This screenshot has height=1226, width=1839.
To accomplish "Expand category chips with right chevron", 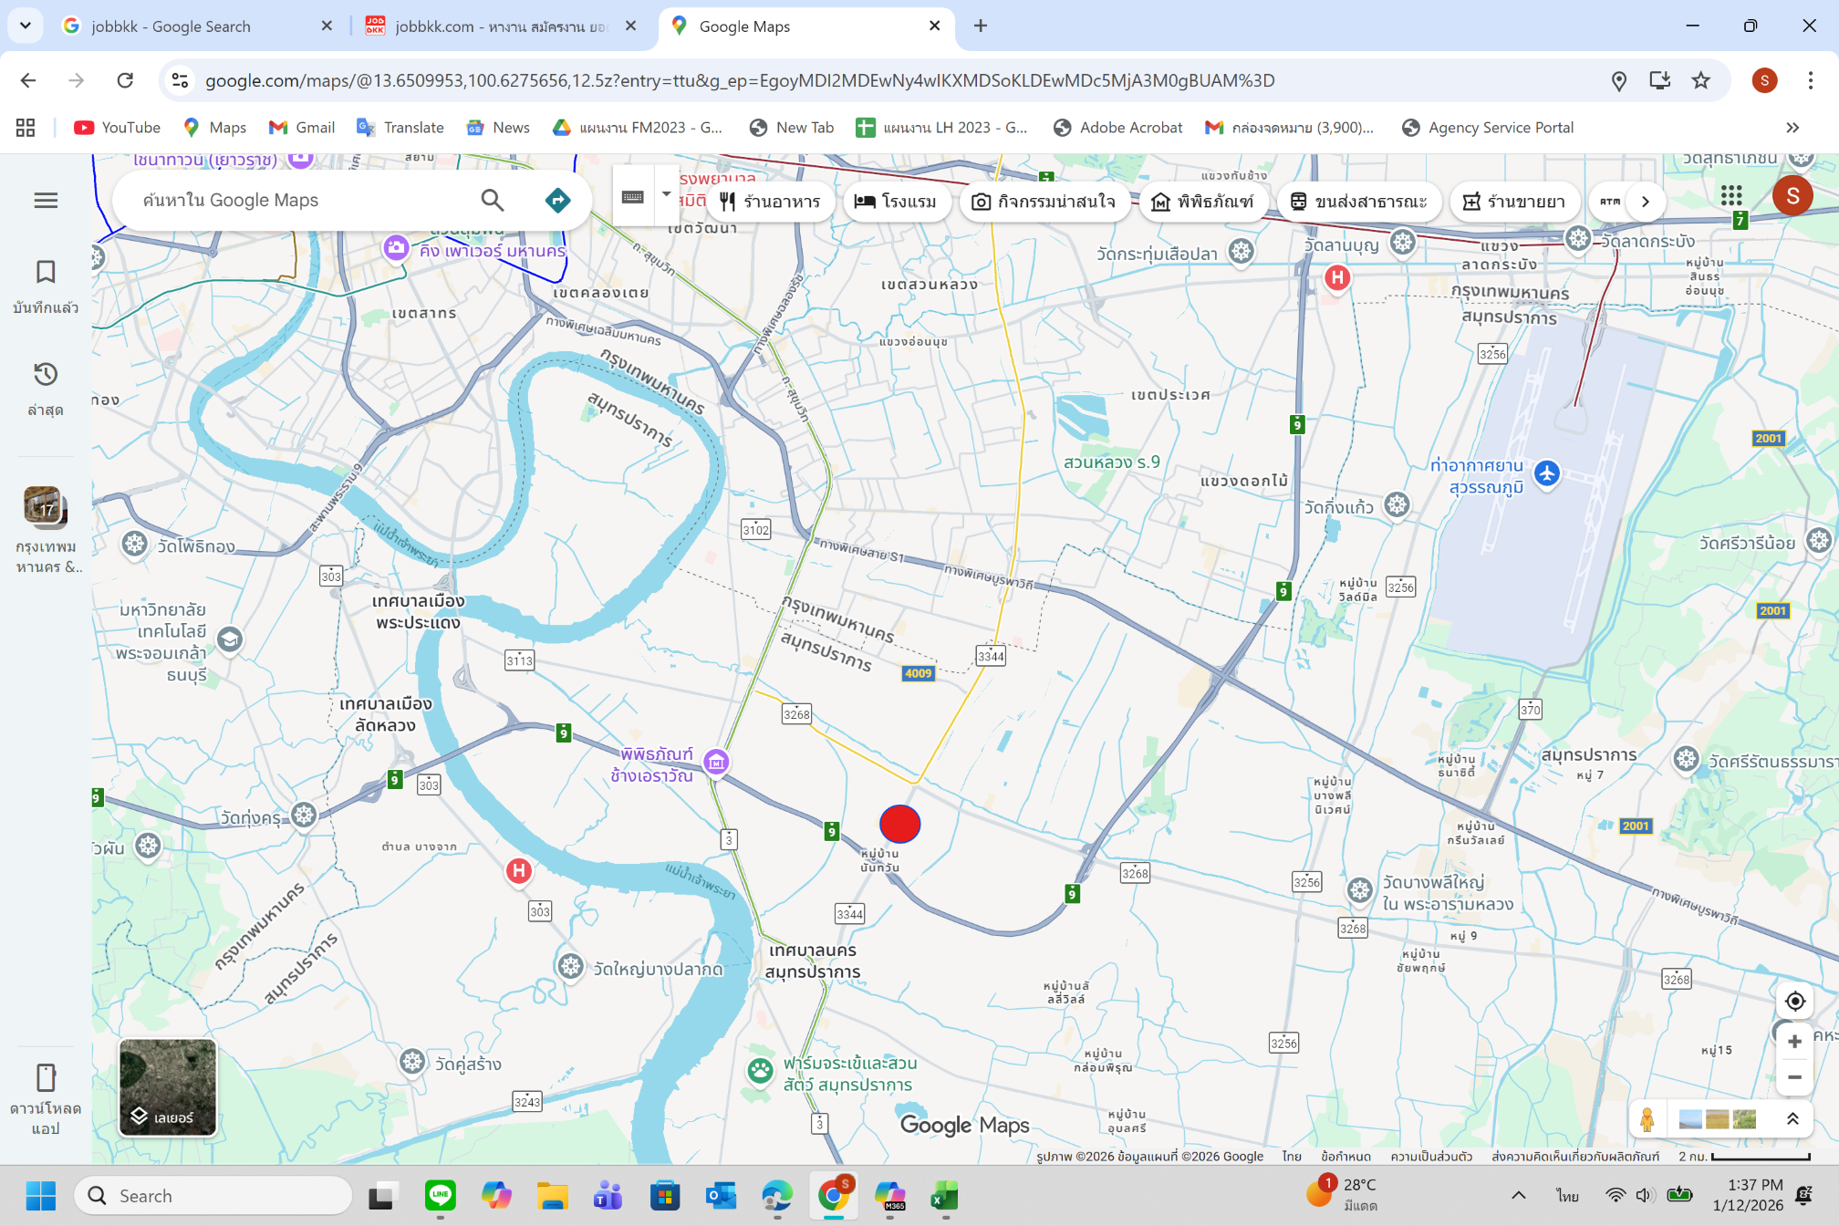I will coord(1645,202).
